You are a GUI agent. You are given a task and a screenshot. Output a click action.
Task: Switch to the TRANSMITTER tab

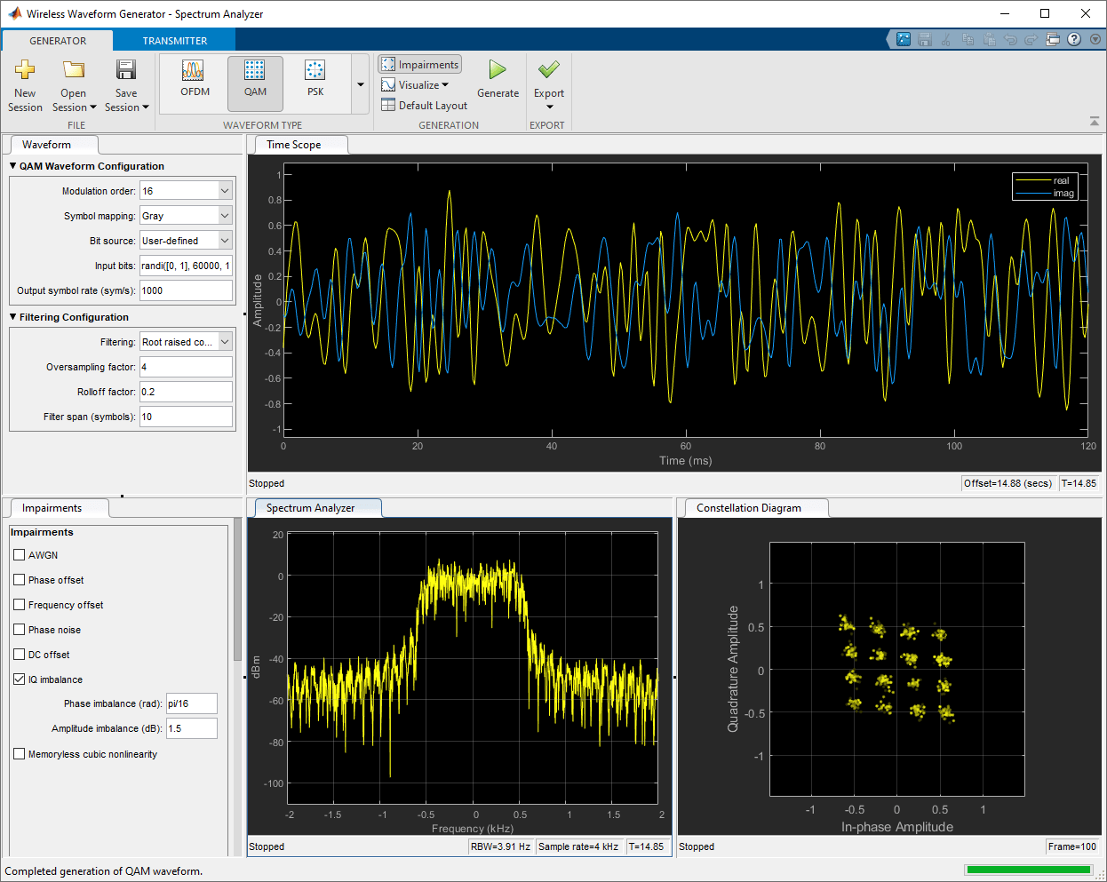click(174, 40)
